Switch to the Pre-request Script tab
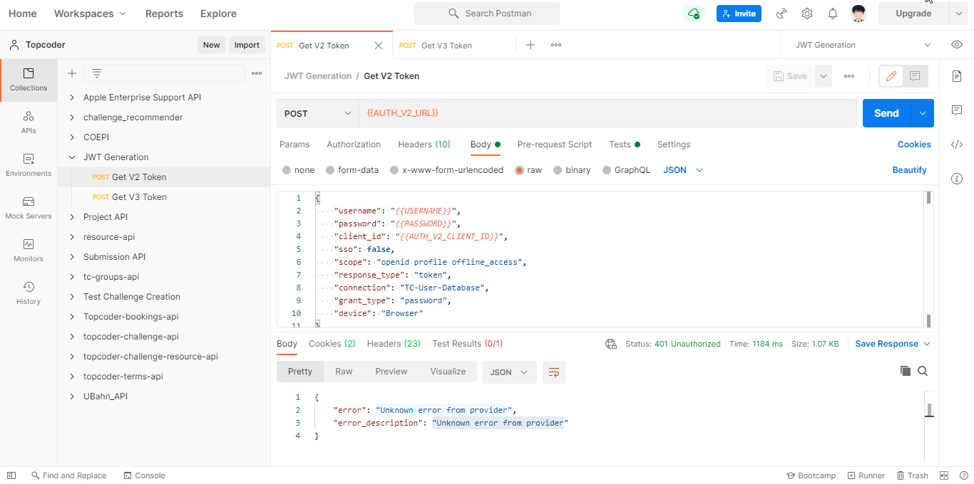974x484 pixels. click(x=555, y=144)
